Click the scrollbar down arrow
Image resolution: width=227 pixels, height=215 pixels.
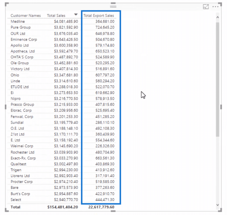click(217, 205)
